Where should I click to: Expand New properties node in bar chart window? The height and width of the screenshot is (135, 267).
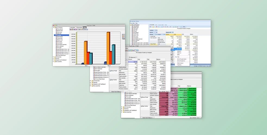pyautogui.click(x=53, y=62)
